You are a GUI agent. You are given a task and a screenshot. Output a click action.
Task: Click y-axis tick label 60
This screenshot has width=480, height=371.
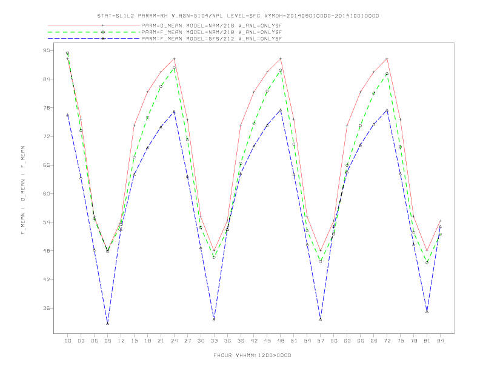point(46,193)
